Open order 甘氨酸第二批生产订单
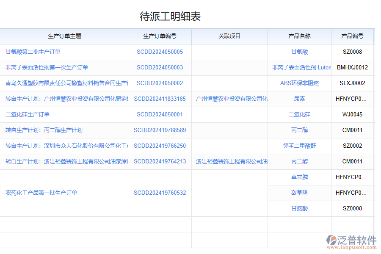The image size is (381, 254). click(33, 52)
